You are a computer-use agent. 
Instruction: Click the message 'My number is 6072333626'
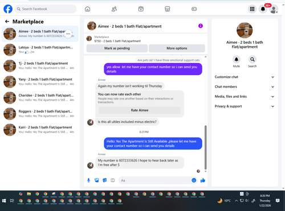140,163
